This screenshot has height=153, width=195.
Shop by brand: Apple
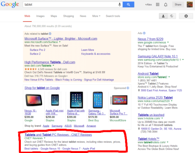[x=46, y=126]
